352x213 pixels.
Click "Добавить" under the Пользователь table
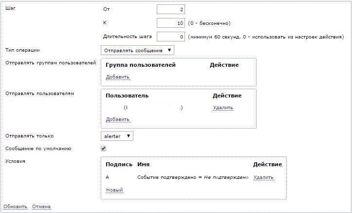click(117, 119)
